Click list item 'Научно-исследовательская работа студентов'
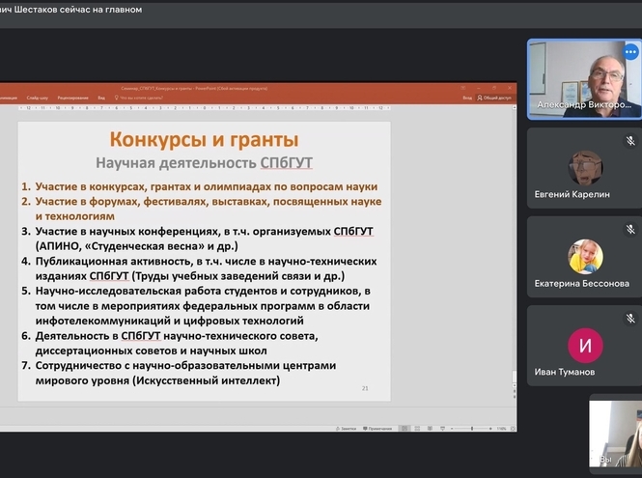This screenshot has width=642, height=478. [203, 306]
